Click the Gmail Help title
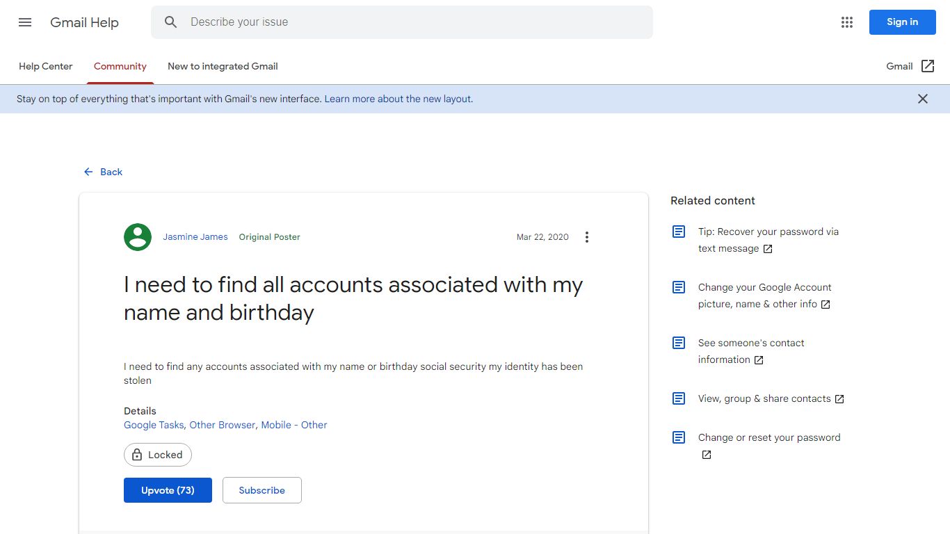Screen dimensions: 950x534 pos(85,22)
